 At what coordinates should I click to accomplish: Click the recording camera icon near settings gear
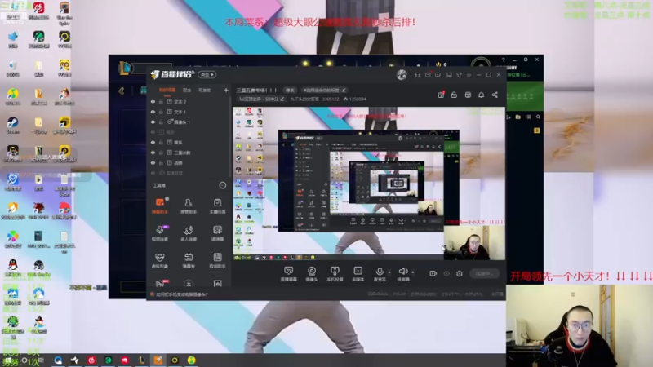pos(433,273)
